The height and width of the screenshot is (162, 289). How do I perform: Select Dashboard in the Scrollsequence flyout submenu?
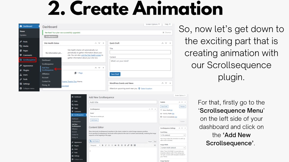pos(46,60)
